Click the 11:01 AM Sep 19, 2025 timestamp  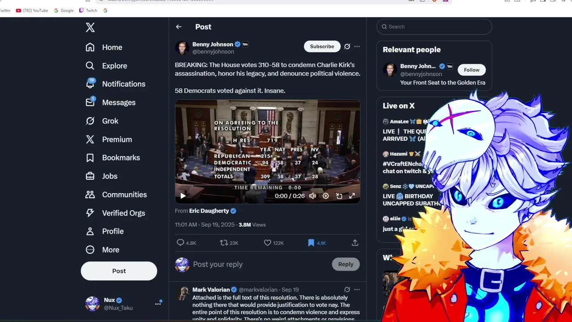point(205,225)
